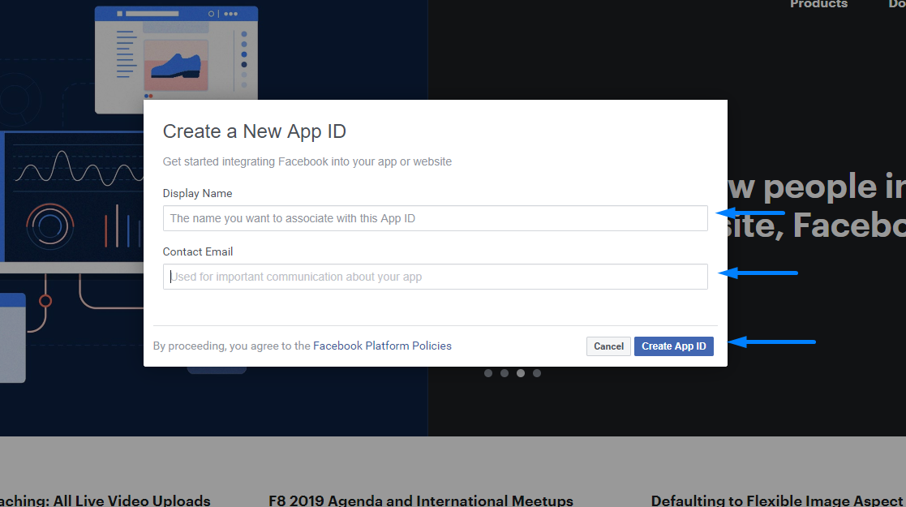906x507 pixels.
Task: Select the second carousel dot indicator
Action: point(505,373)
